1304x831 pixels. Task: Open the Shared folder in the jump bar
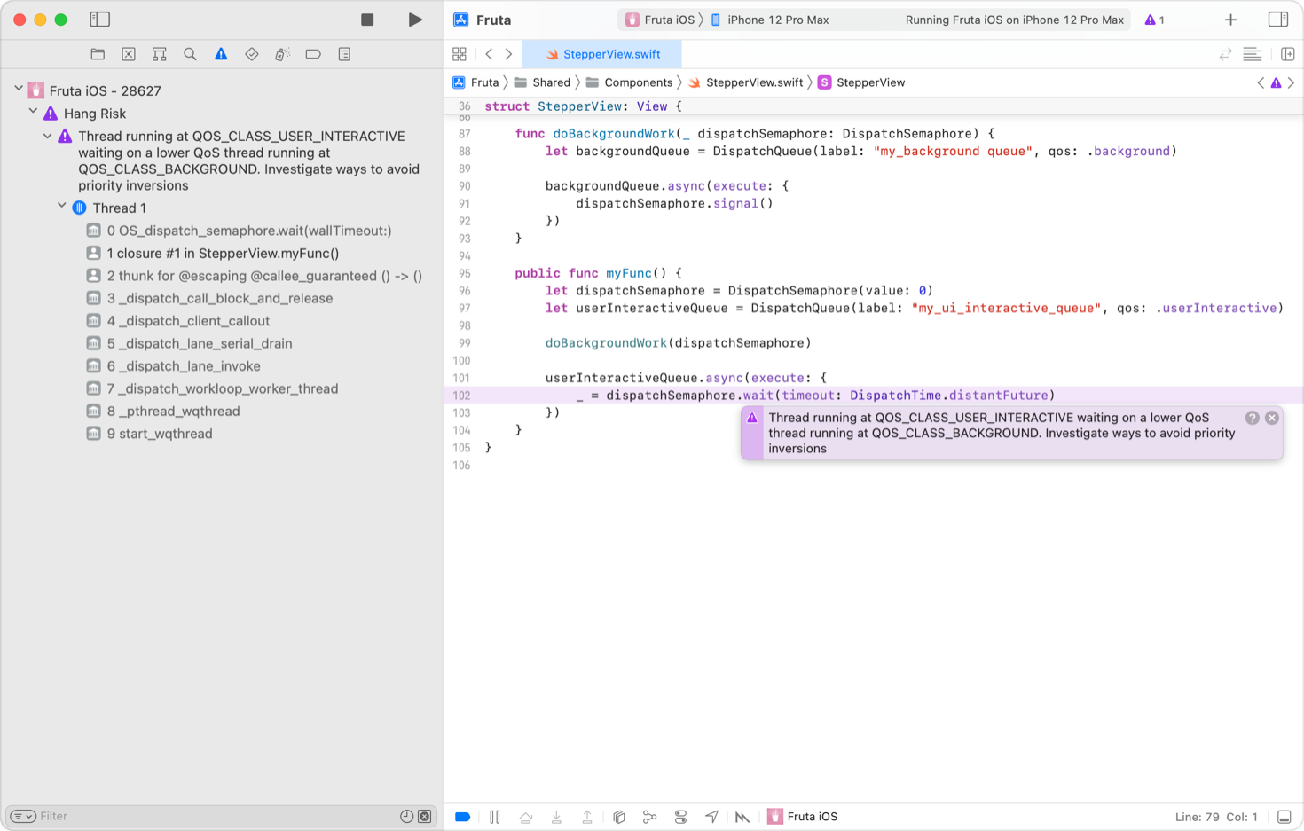[551, 82]
